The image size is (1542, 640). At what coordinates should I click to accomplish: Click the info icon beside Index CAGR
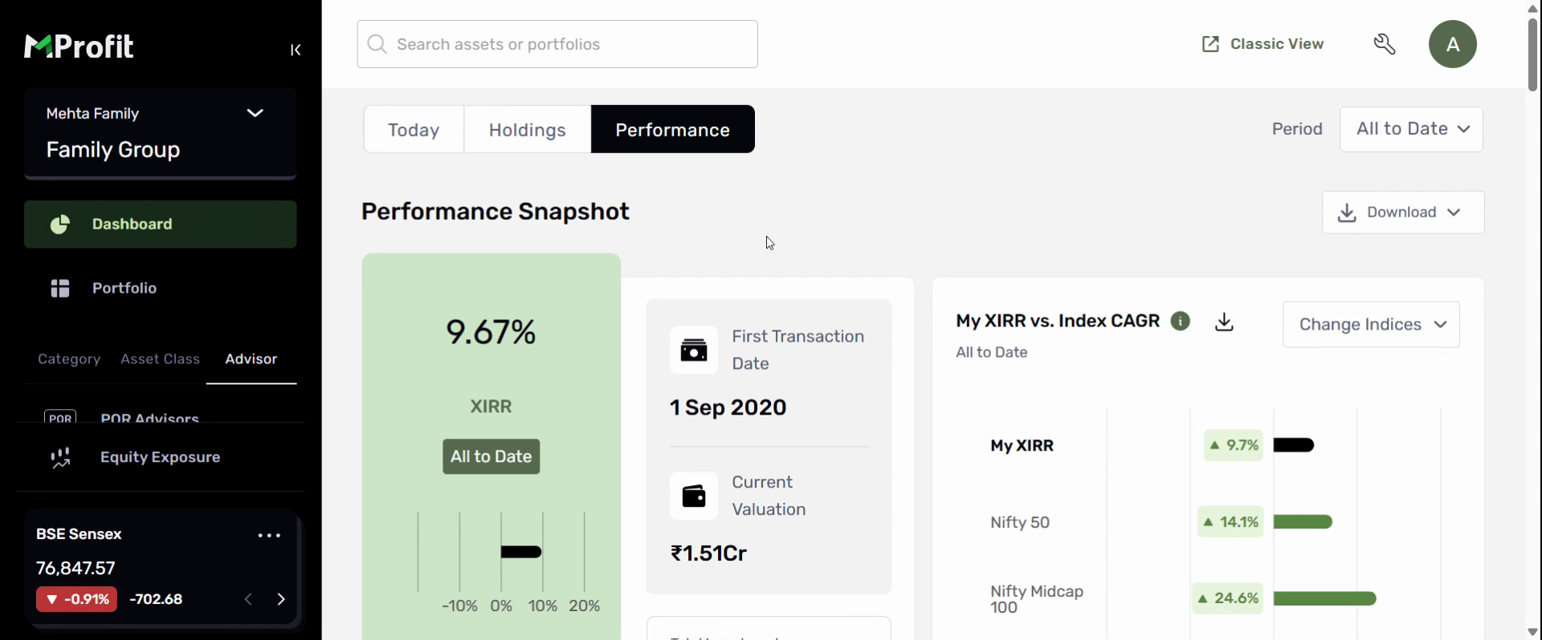tap(1180, 322)
